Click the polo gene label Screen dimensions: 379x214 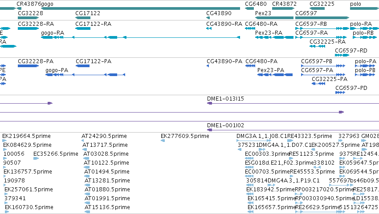[355, 4]
